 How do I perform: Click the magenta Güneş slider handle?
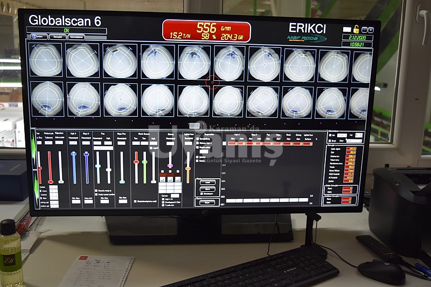coord(170,165)
